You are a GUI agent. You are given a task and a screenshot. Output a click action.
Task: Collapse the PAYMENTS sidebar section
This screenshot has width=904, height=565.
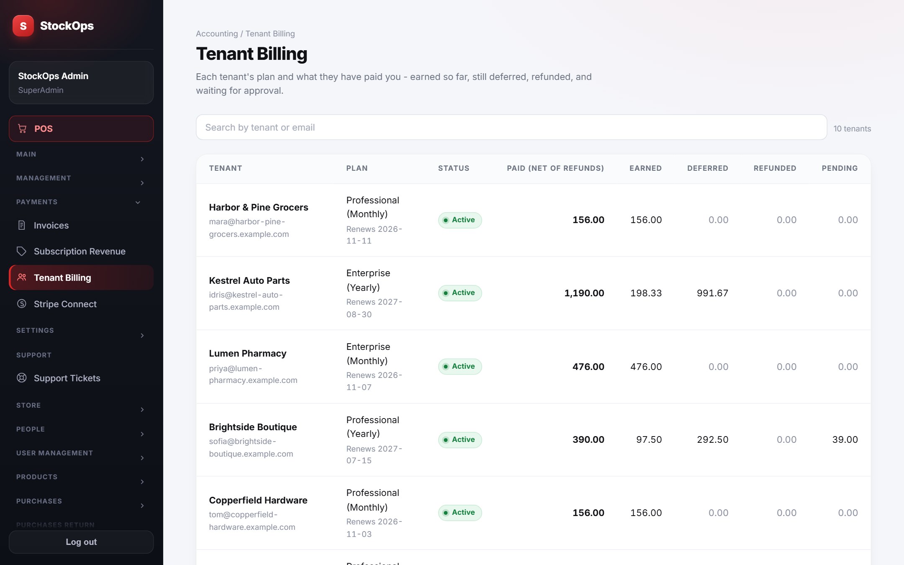[x=81, y=202]
